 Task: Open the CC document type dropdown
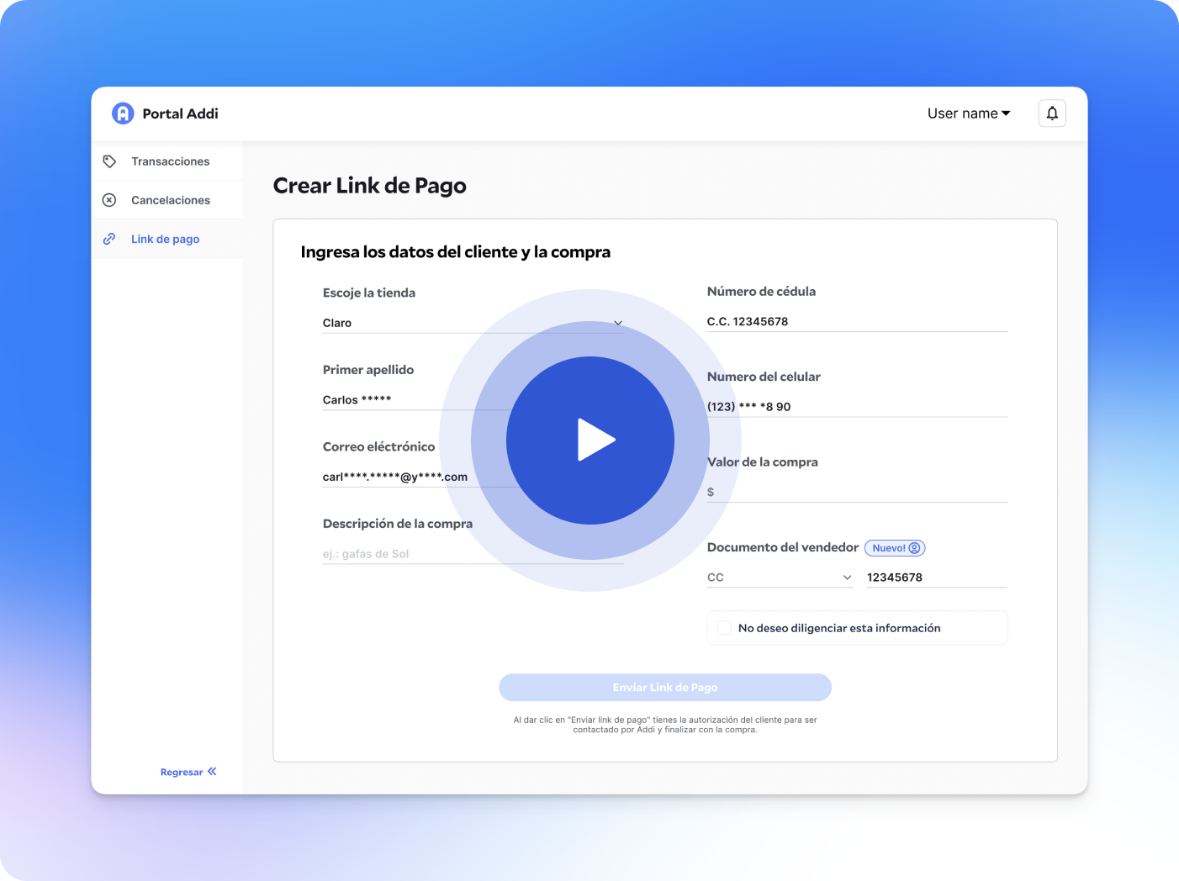click(780, 578)
